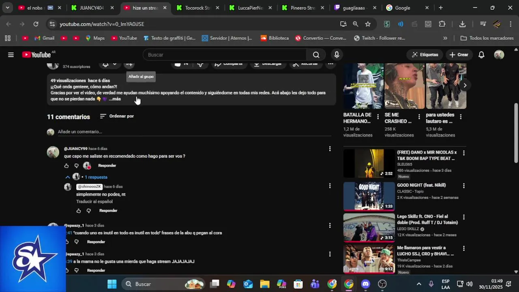Open options for Lego Skillz video
Image resolution: width=519 pixels, height=292 pixels.
tap(464, 217)
